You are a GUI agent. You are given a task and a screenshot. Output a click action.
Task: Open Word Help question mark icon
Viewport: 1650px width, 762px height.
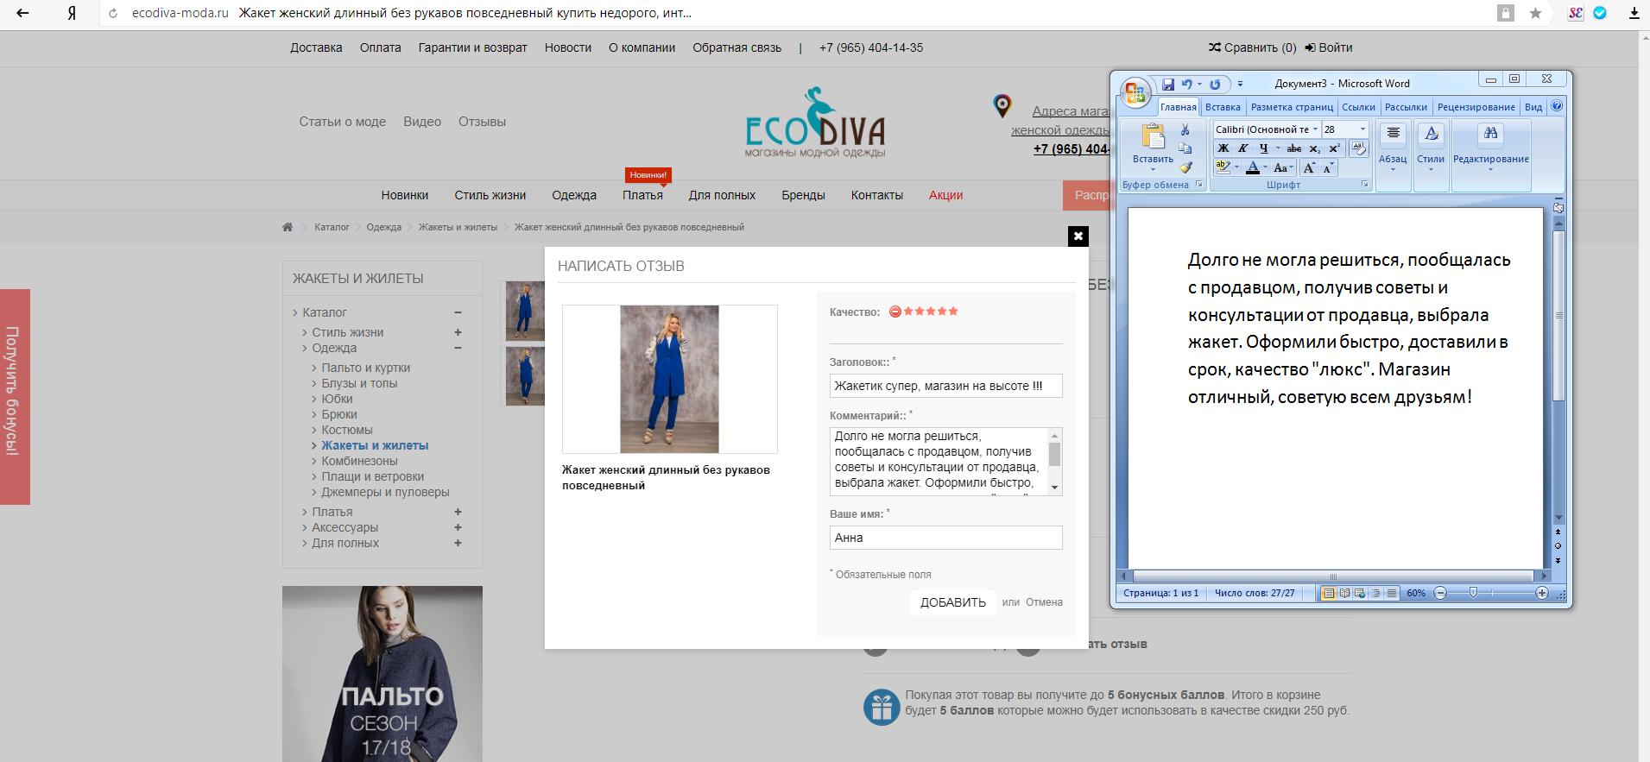(x=1557, y=106)
